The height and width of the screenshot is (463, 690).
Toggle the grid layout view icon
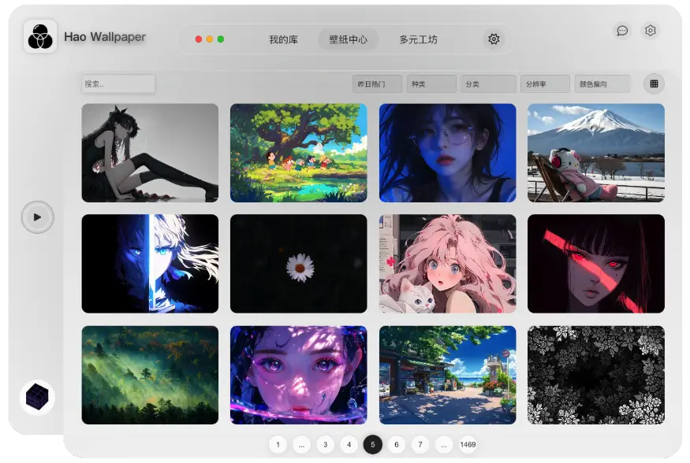click(654, 83)
